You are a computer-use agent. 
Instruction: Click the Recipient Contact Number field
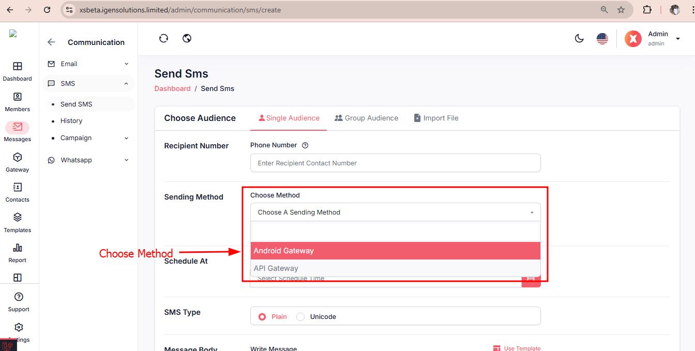point(395,163)
